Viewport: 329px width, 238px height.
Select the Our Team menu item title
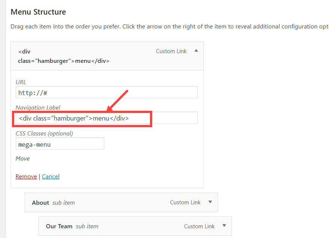click(x=59, y=226)
